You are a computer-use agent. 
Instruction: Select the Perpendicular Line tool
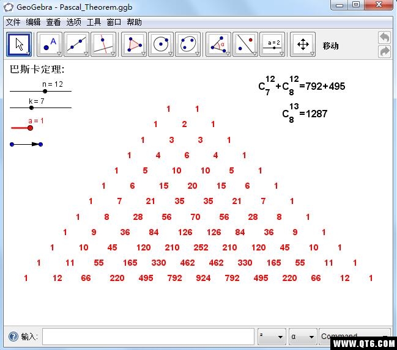click(x=103, y=44)
